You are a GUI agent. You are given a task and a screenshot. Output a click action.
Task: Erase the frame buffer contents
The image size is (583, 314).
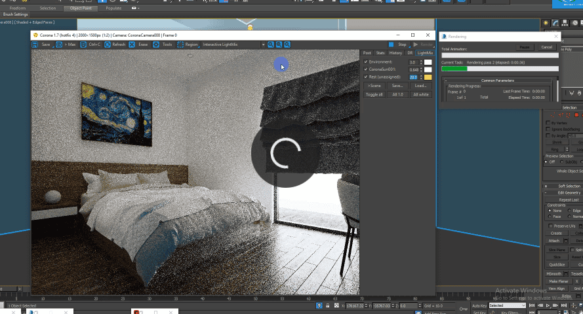[x=139, y=44]
